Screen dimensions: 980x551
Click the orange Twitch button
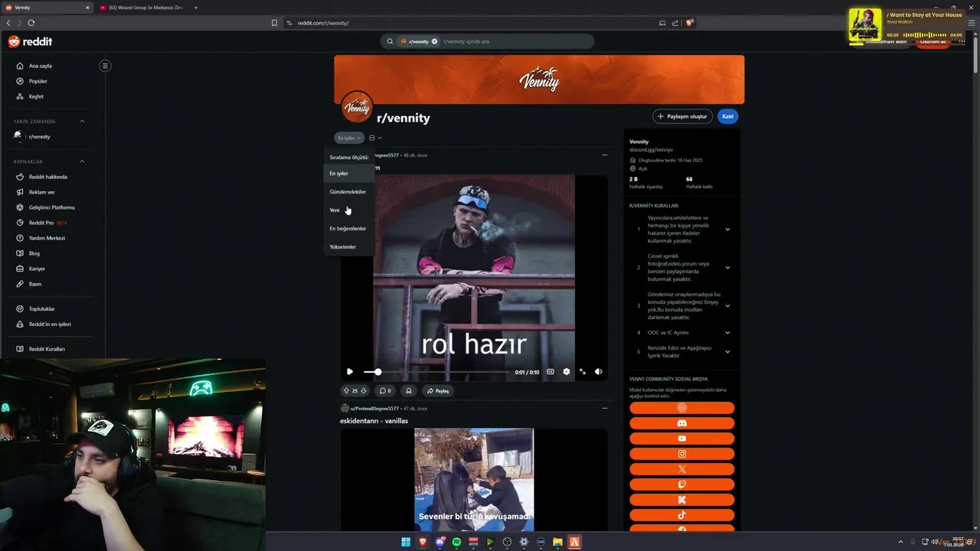[x=681, y=484]
